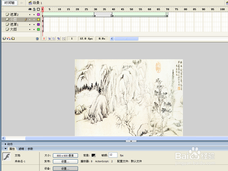Image resolution: width=228 pixels, height=171 pixels.
Task: Center the playhead frame in the timeline
Action: pyautogui.click(x=44, y=38)
